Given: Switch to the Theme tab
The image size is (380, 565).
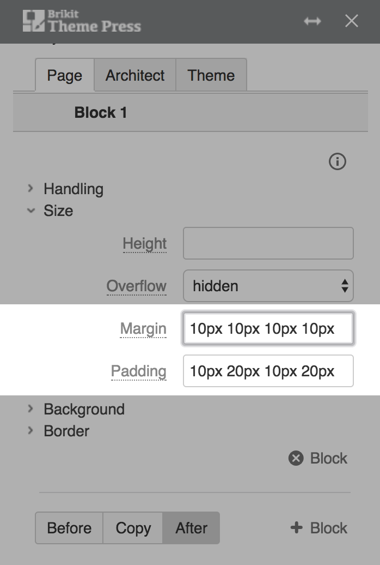Looking at the screenshot, I should click(211, 75).
